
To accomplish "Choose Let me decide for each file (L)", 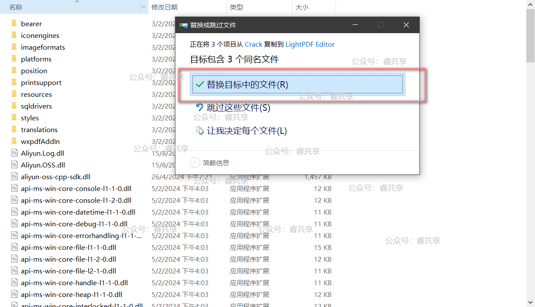I will pyautogui.click(x=241, y=131).
